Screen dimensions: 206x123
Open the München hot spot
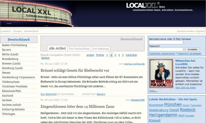173,105
